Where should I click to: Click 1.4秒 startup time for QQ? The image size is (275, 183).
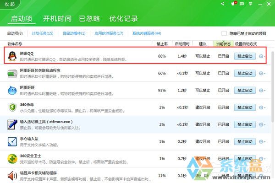182,56
